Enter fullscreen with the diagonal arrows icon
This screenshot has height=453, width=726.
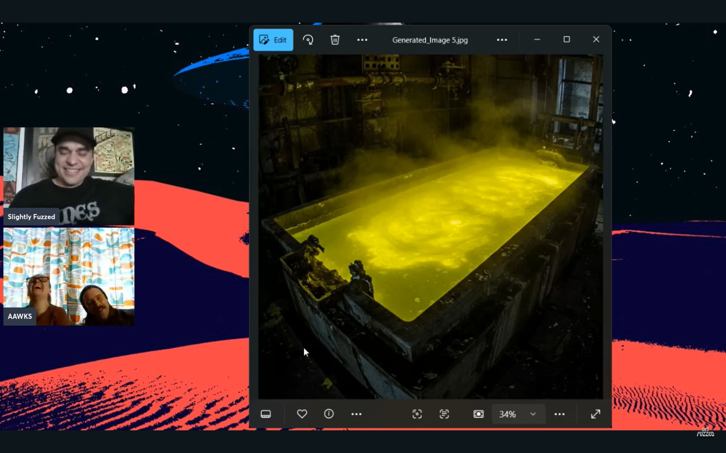(596, 414)
